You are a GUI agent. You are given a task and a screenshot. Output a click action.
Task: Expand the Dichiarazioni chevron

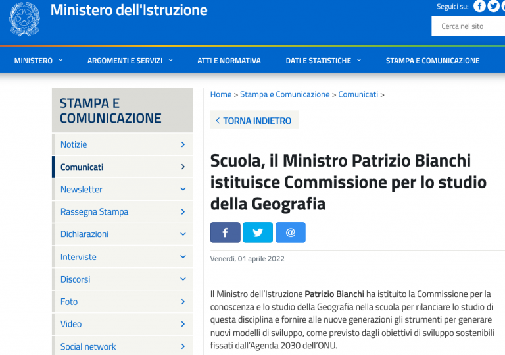click(183, 234)
